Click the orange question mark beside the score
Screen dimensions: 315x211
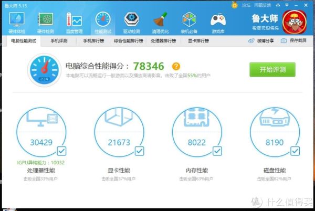pyautogui.click(x=176, y=67)
